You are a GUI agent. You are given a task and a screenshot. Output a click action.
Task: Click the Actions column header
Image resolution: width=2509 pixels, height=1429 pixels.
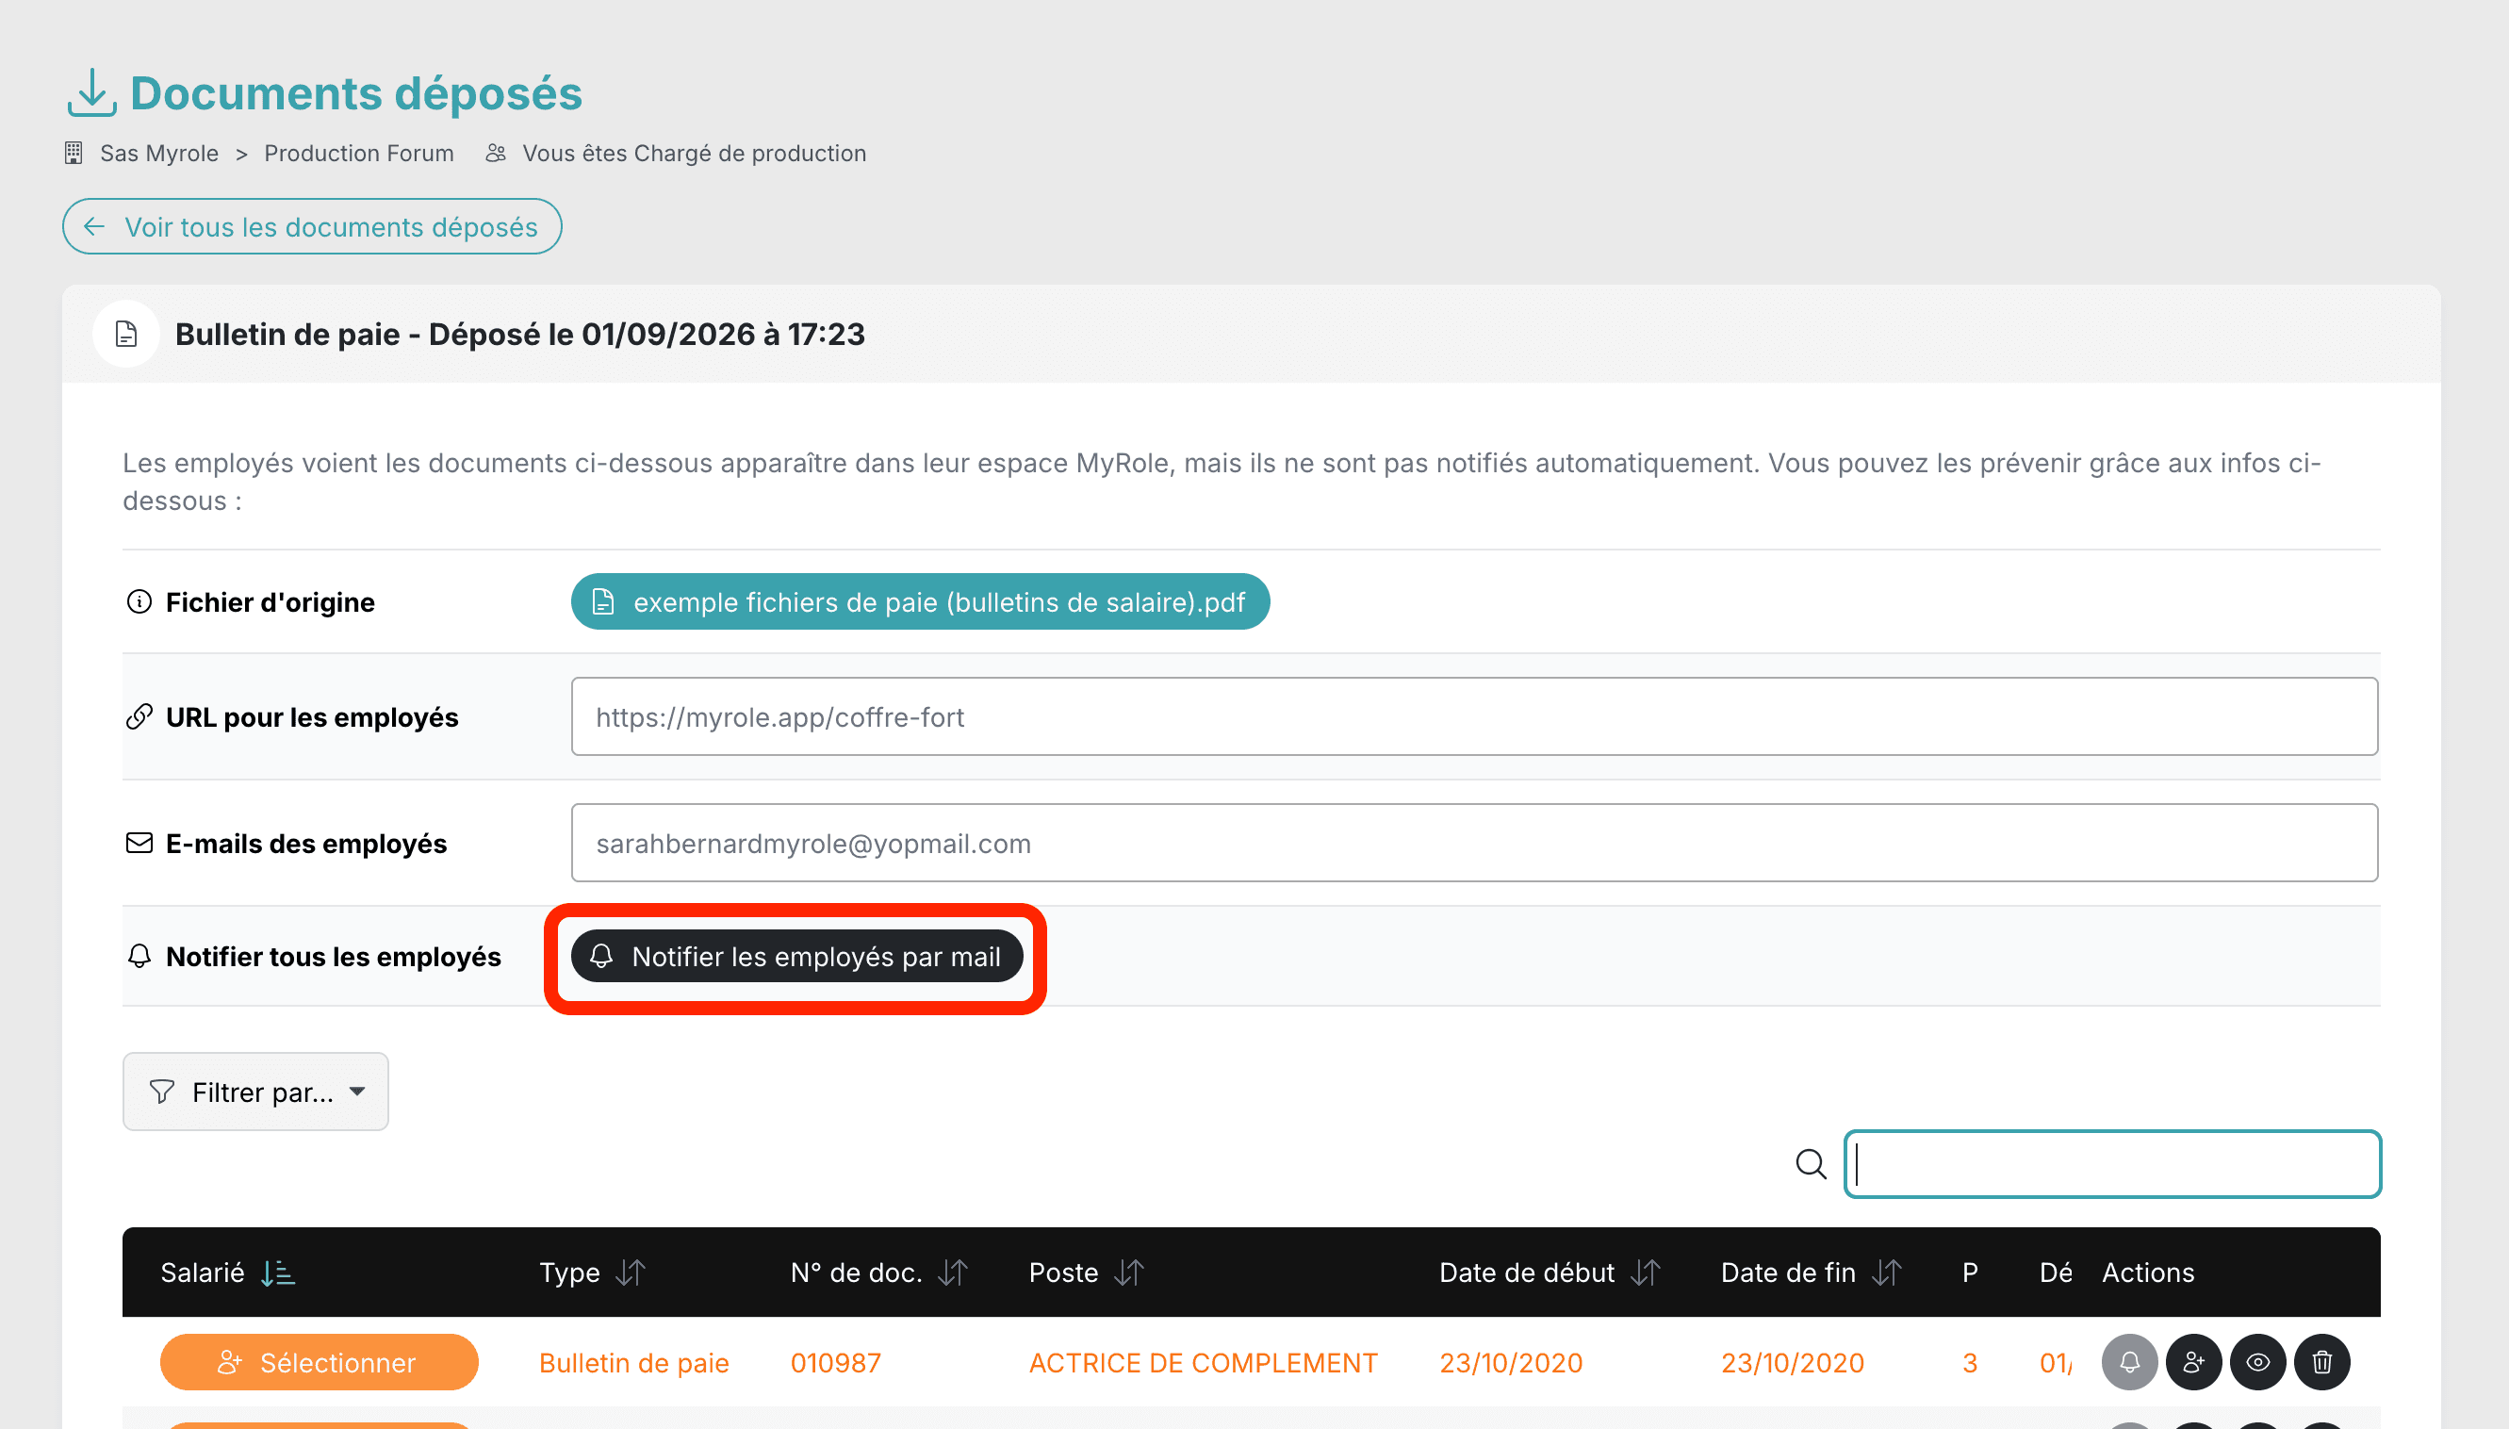pos(2148,1273)
